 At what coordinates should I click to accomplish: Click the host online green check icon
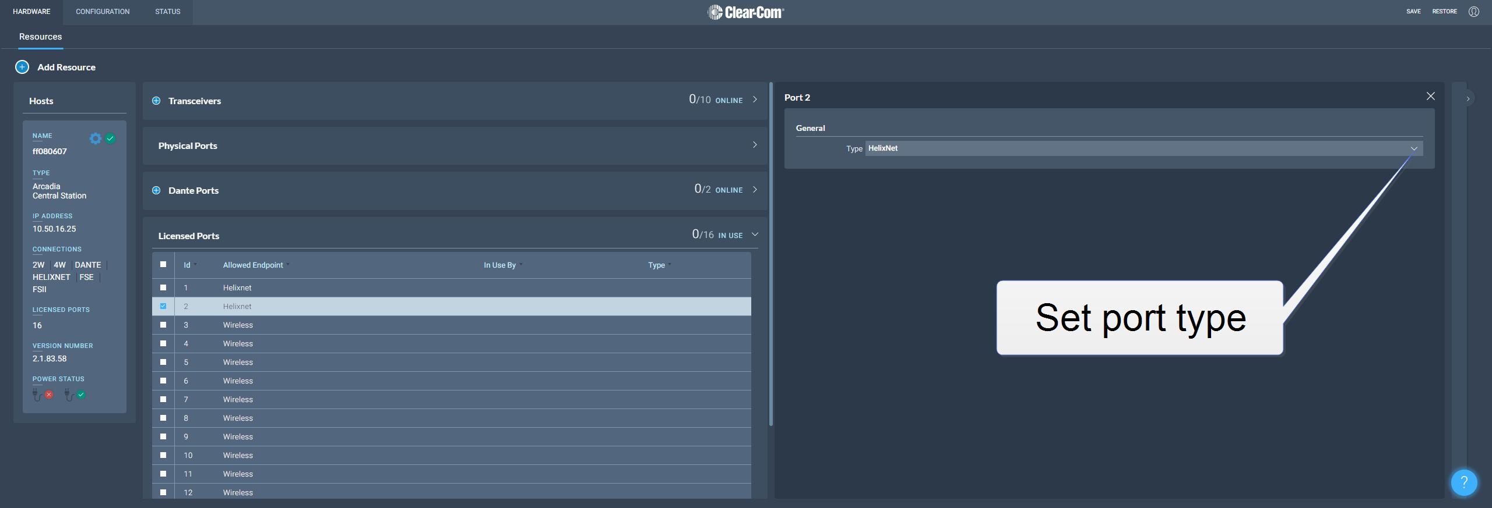[110, 138]
